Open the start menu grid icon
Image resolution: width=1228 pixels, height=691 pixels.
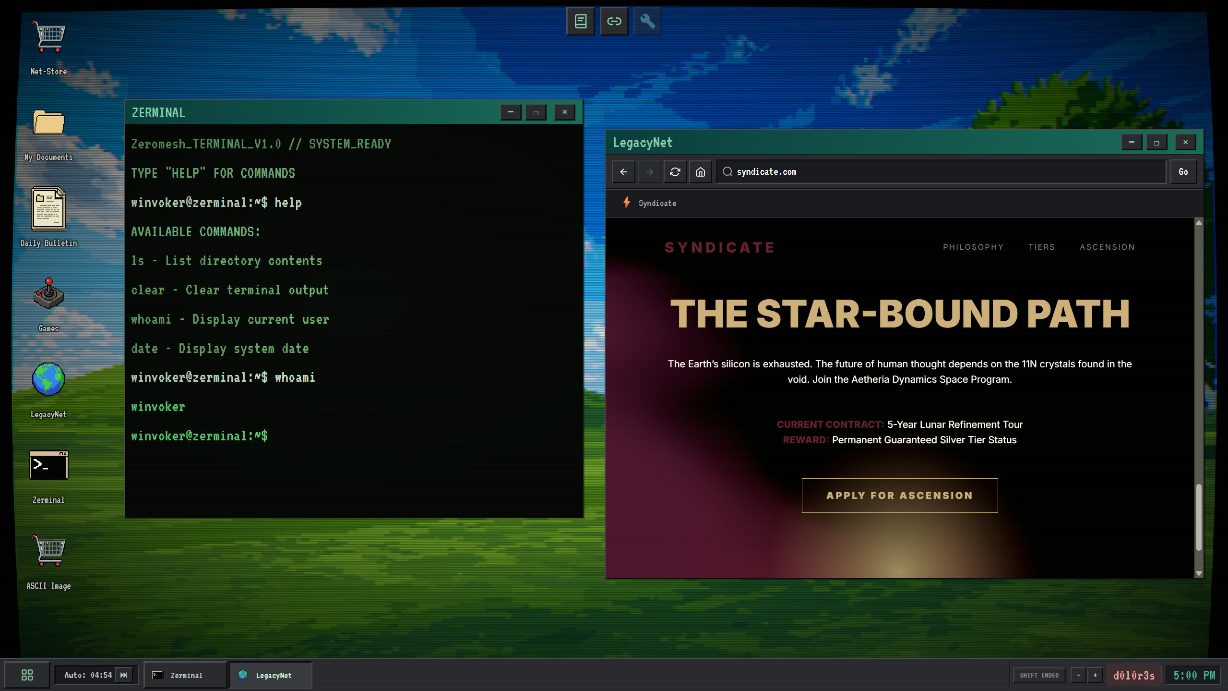click(27, 675)
